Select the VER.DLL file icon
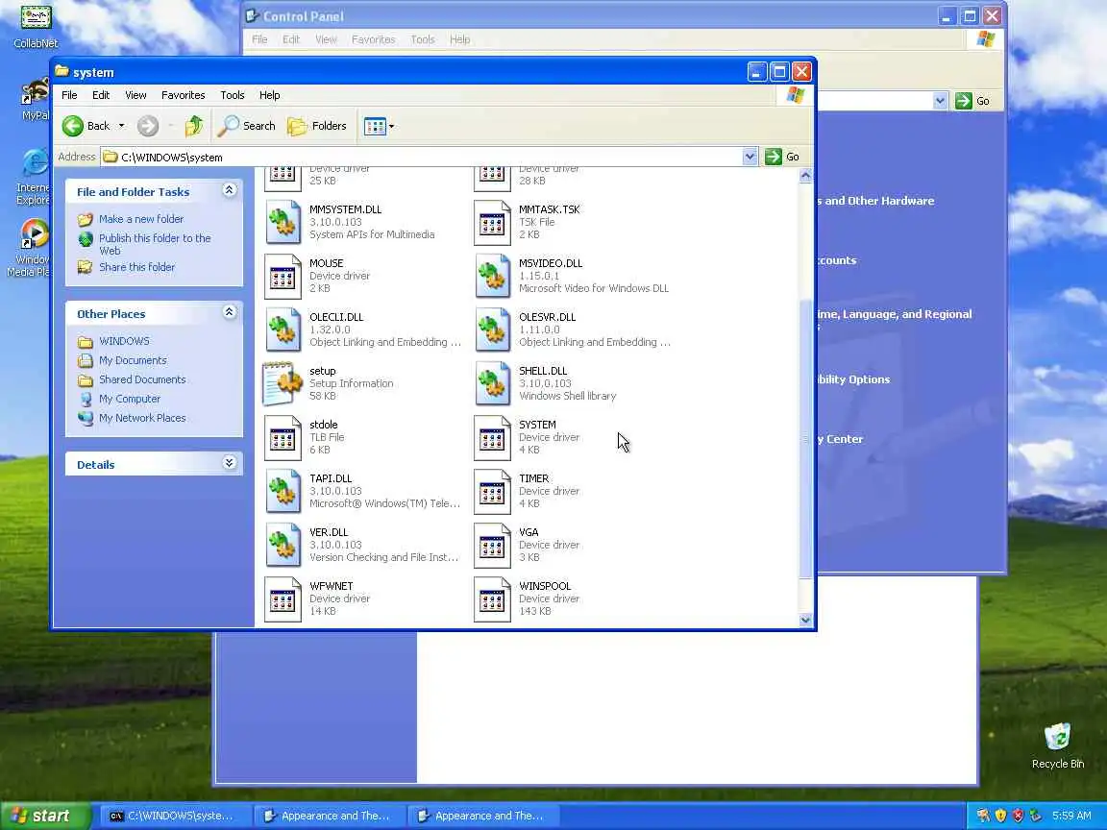1107x830 pixels. click(x=283, y=545)
